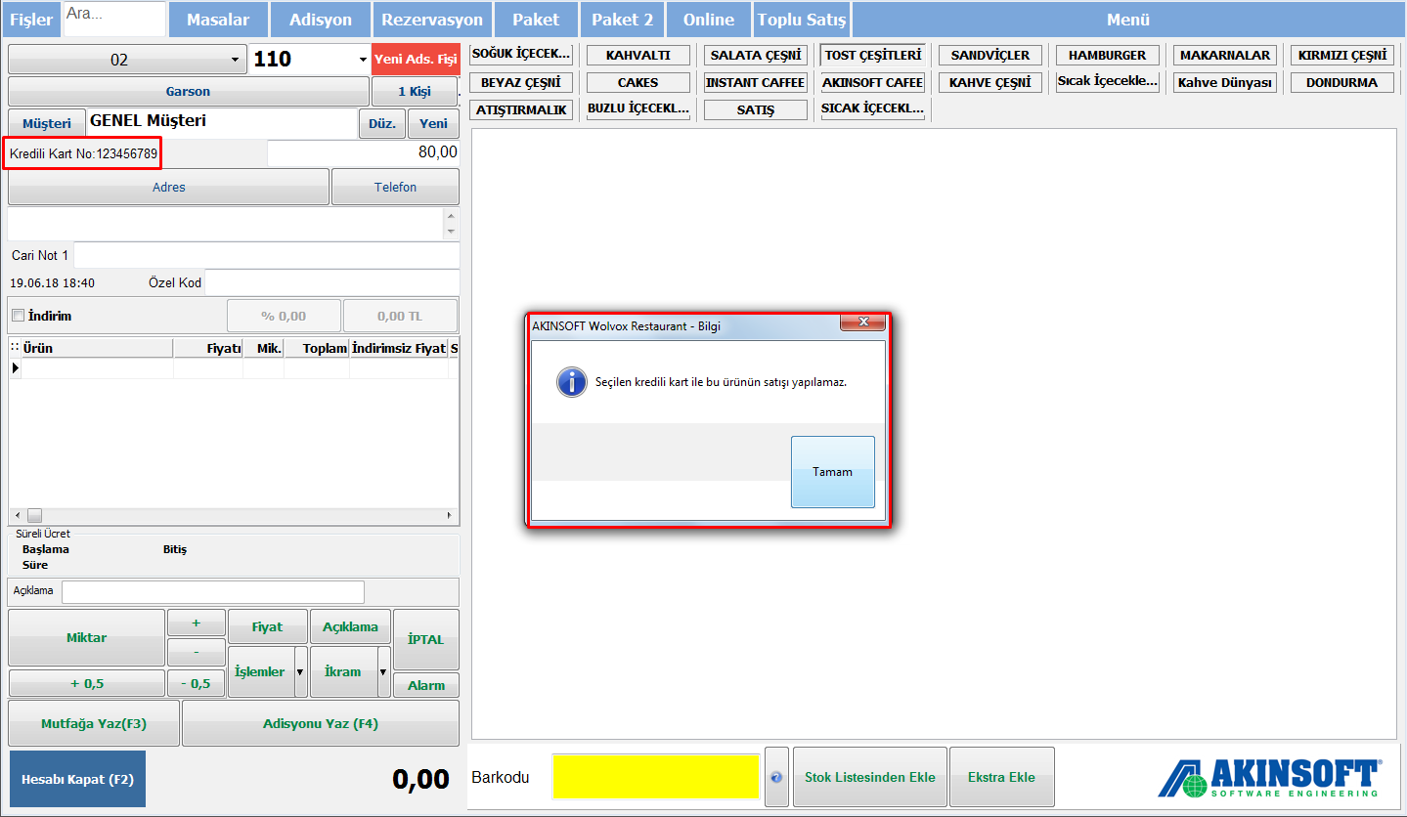Viewport: 1407px width, 817px height.
Task: Click the 1 Kişi button
Action: pyautogui.click(x=415, y=91)
